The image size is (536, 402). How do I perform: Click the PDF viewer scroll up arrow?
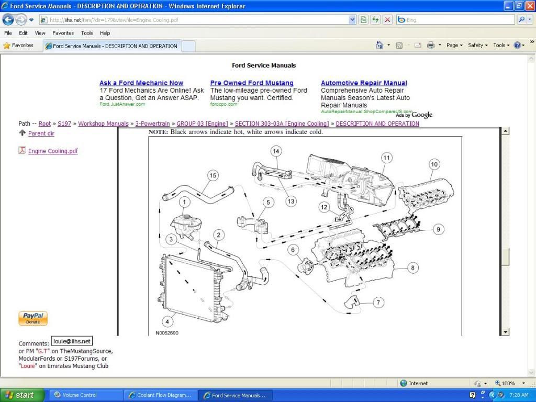(x=505, y=131)
